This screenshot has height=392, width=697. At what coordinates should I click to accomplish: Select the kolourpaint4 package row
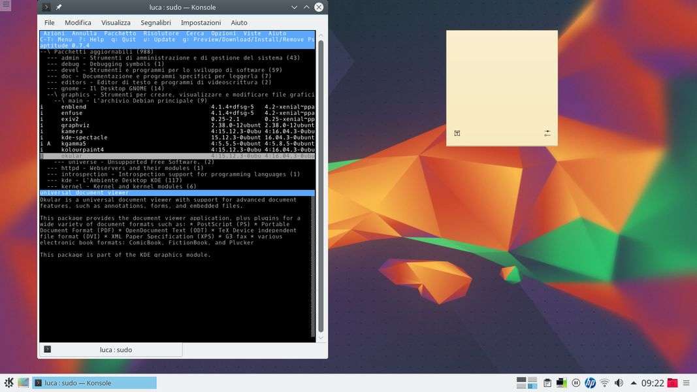(82, 150)
